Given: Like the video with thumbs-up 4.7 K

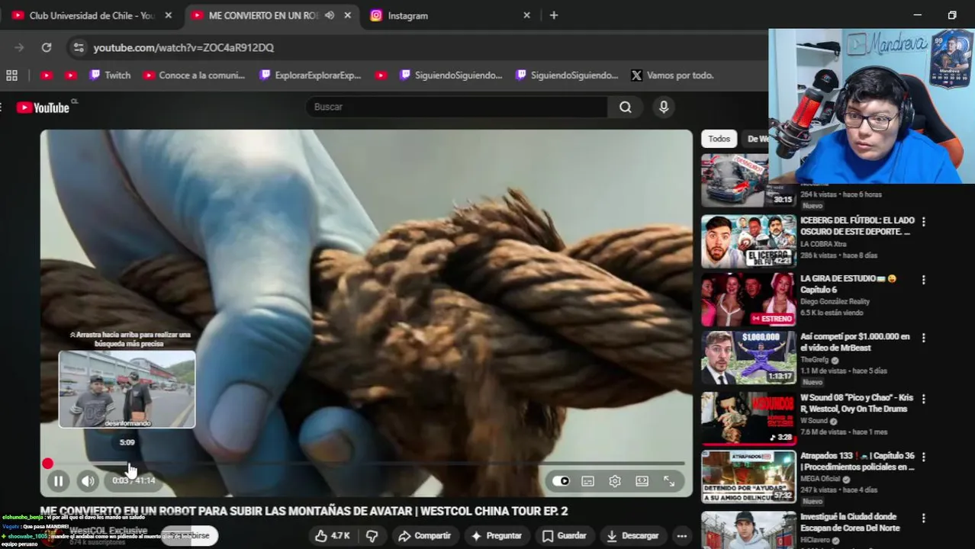Looking at the screenshot, I should click(x=333, y=536).
